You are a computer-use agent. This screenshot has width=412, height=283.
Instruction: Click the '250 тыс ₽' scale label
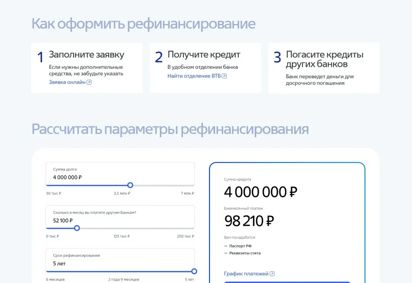click(x=185, y=236)
